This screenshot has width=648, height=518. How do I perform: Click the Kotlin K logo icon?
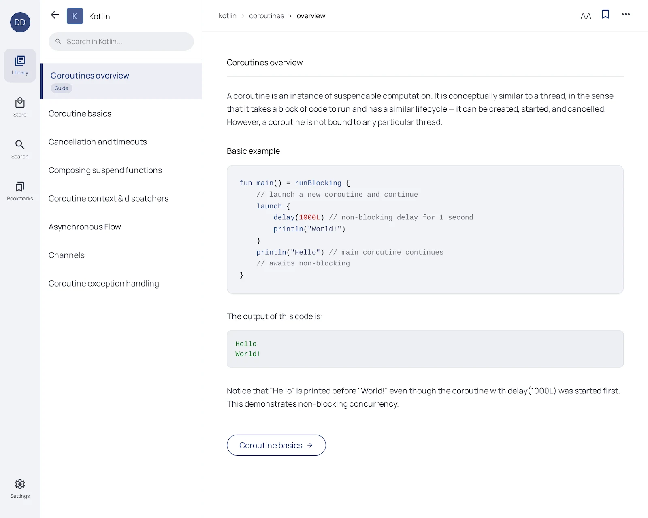point(75,16)
